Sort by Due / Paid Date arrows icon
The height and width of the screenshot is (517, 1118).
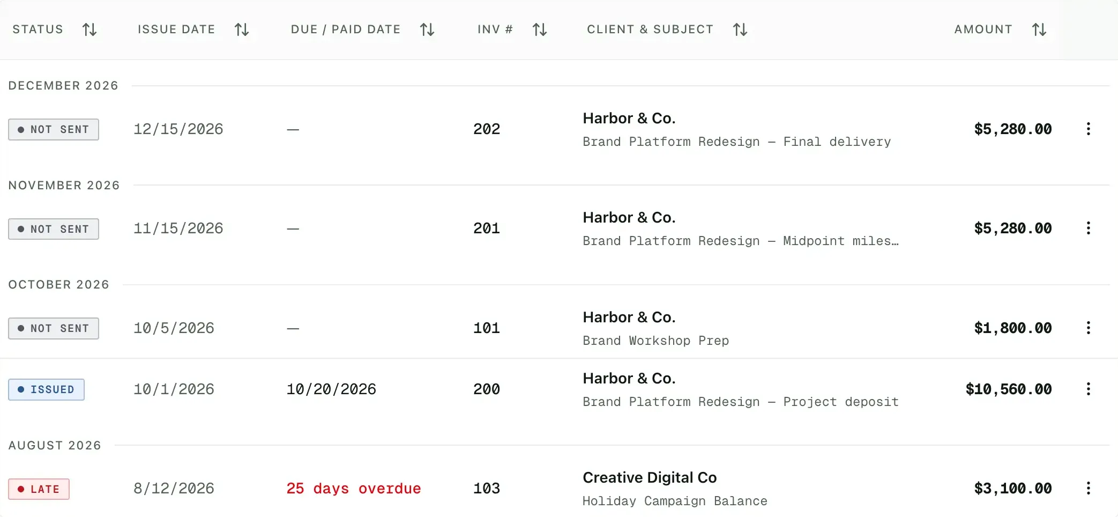(427, 29)
